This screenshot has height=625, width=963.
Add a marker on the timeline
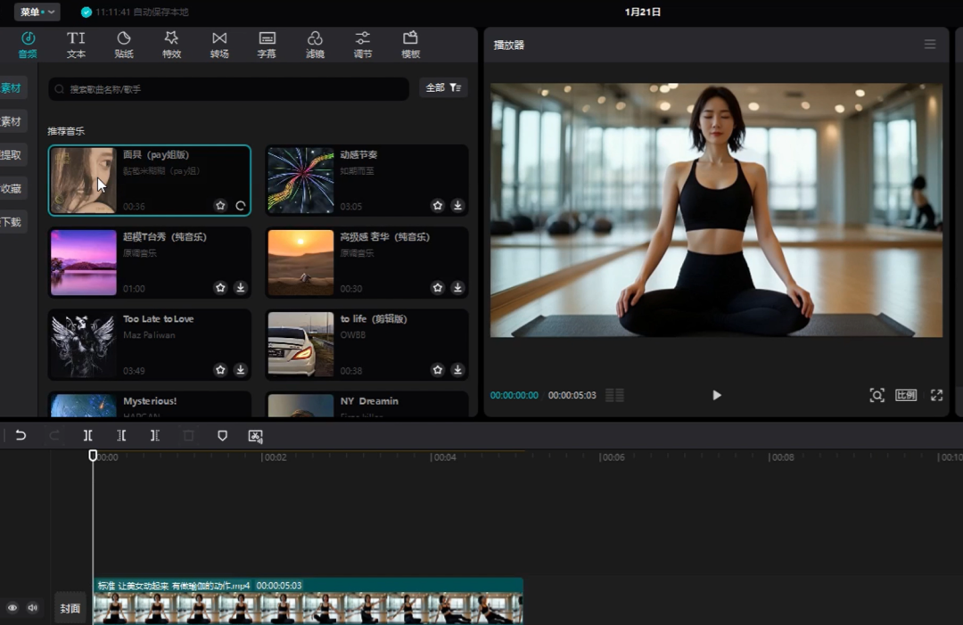[x=222, y=435]
